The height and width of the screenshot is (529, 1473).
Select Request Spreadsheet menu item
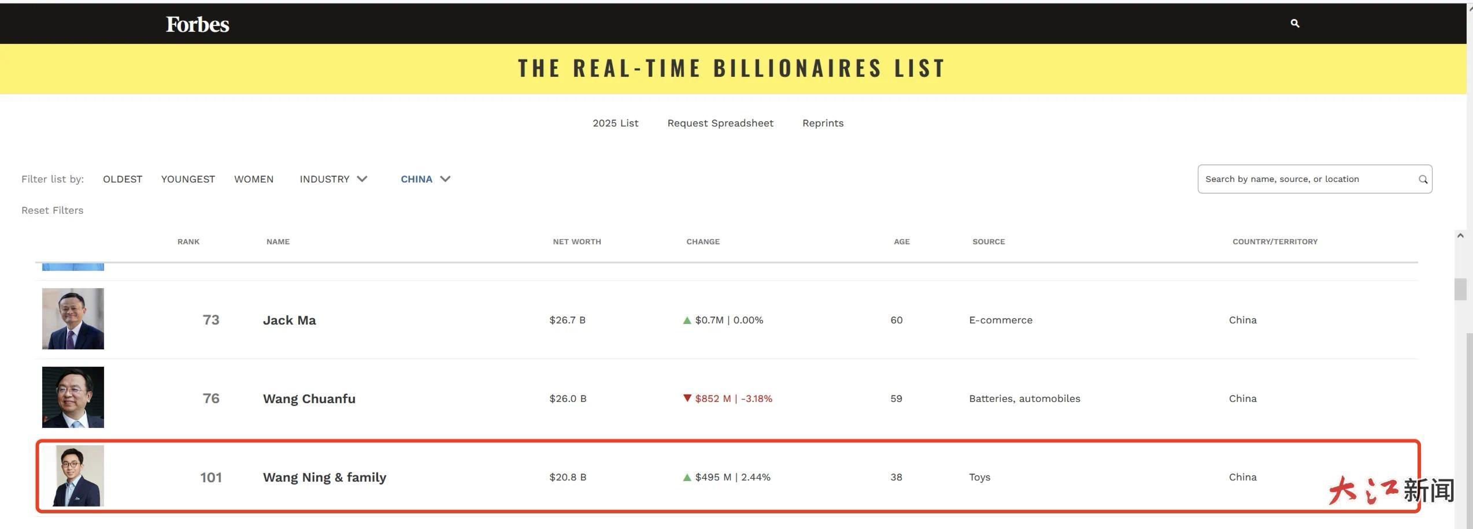pos(720,123)
